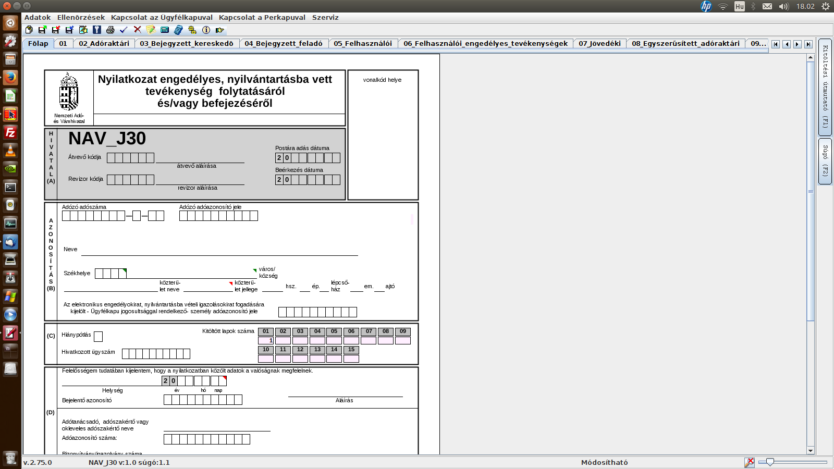This screenshot has height=469, width=834.
Task: Click the printer icon in the toolbar
Action: 110,30
